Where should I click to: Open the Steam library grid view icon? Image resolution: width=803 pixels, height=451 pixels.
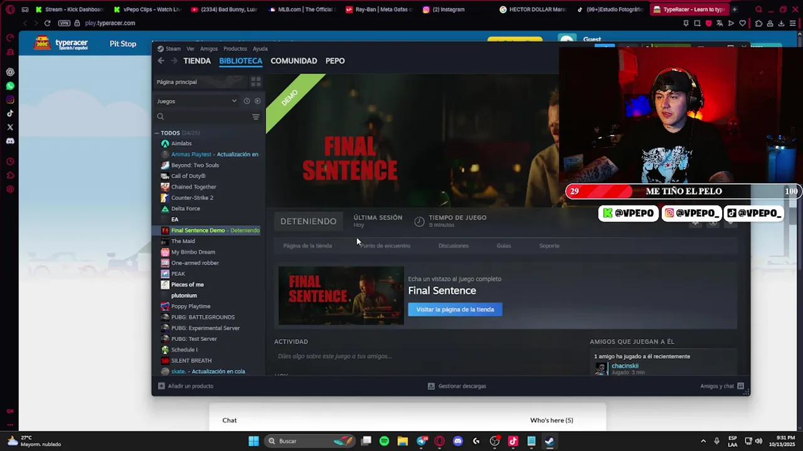coord(255,82)
